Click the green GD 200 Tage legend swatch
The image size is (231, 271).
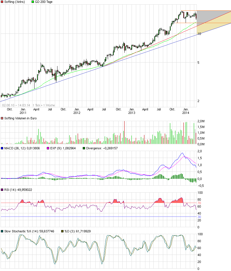tap(33, 2)
